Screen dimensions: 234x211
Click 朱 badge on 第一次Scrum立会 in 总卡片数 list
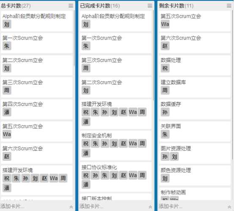pyautogui.click(x=7, y=46)
